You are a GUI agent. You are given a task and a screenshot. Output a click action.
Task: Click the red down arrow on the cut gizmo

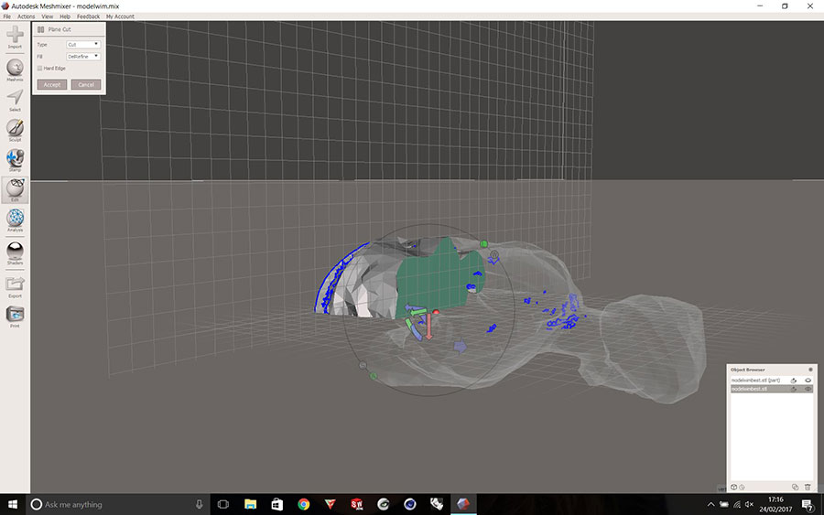pyautogui.click(x=428, y=327)
